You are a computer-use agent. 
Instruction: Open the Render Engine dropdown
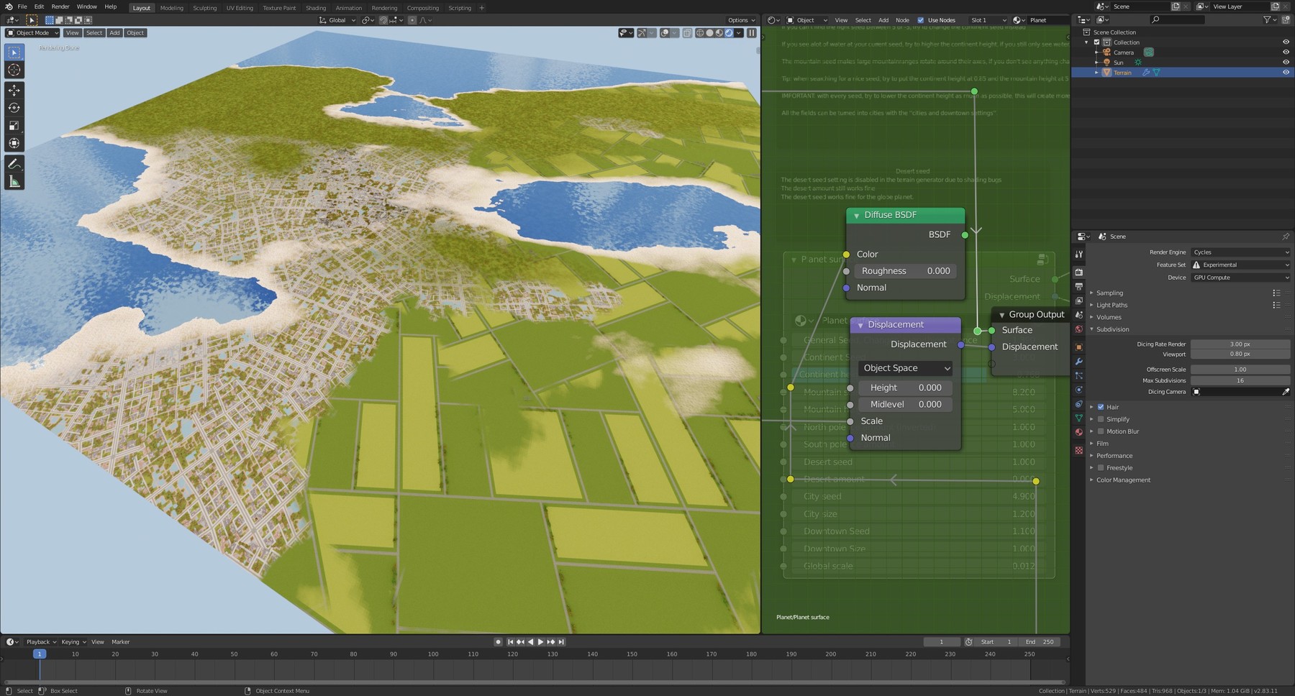point(1239,252)
